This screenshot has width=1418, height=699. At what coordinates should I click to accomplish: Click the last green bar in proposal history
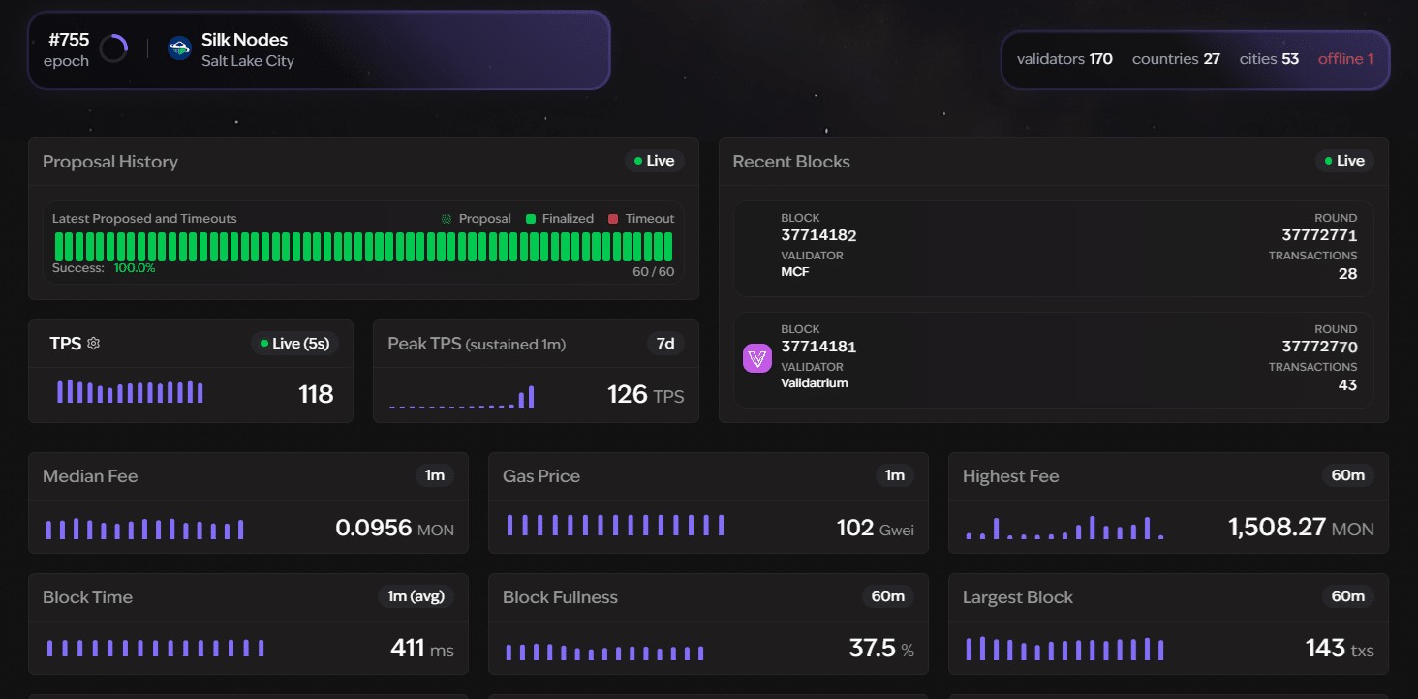tap(668, 247)
